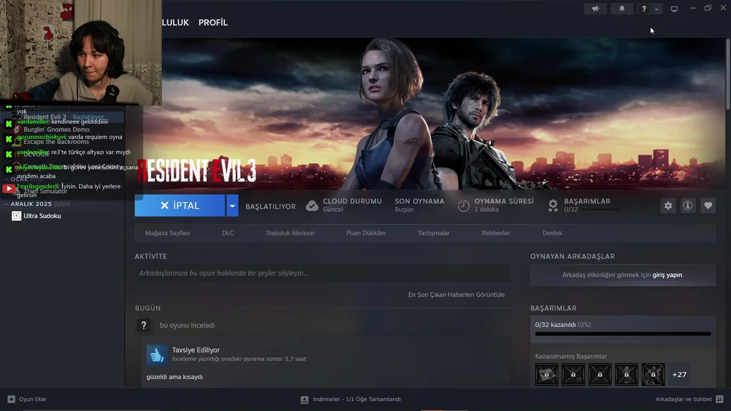Focus the activity comment field
This screenshot has width=731, height=411.
(322, 273)
